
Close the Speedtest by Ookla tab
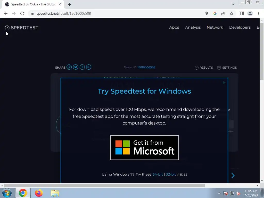click(x=60, y=5)
